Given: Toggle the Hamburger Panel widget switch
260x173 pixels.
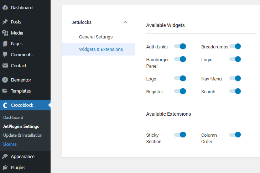Looking at the screenshot, I should [x=180, y=59].
